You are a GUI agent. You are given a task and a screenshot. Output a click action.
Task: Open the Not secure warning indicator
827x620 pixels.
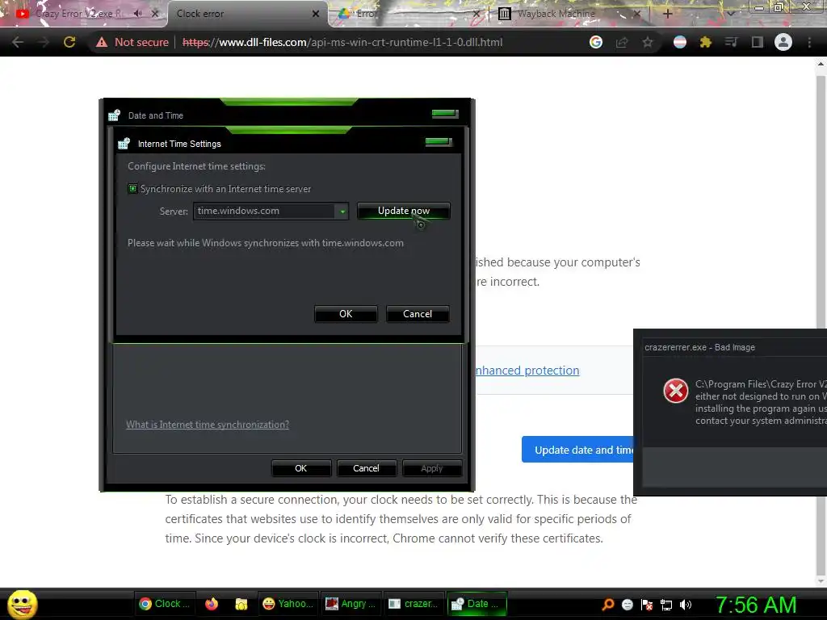click(x=132, y=42)
